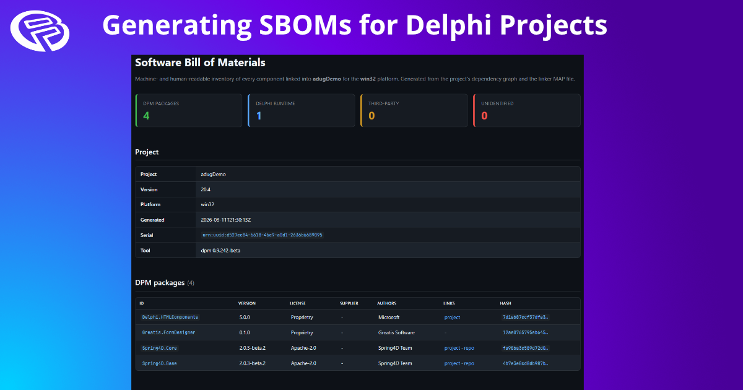Open project link in Spring4D.Base row
This screenshot has width=743, height=390.
452,363
